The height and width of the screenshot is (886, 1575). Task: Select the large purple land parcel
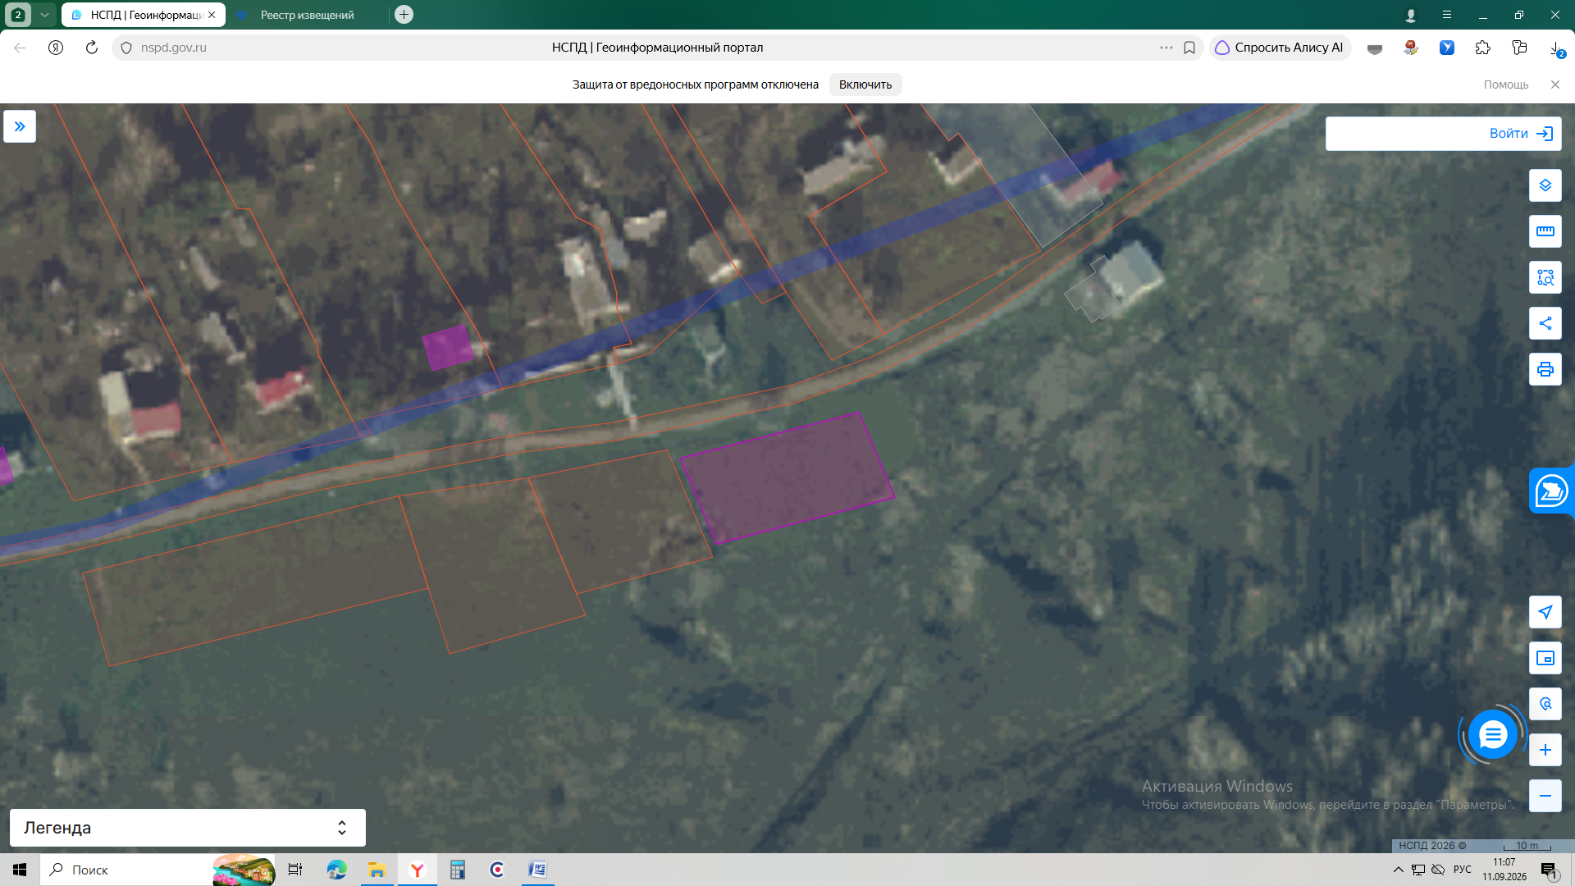tap(787, 477)
